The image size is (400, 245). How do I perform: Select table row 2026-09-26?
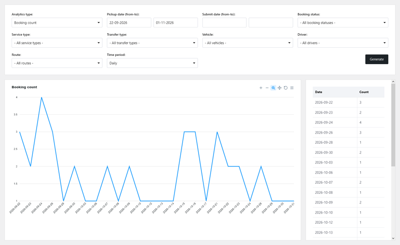(348, 133)
